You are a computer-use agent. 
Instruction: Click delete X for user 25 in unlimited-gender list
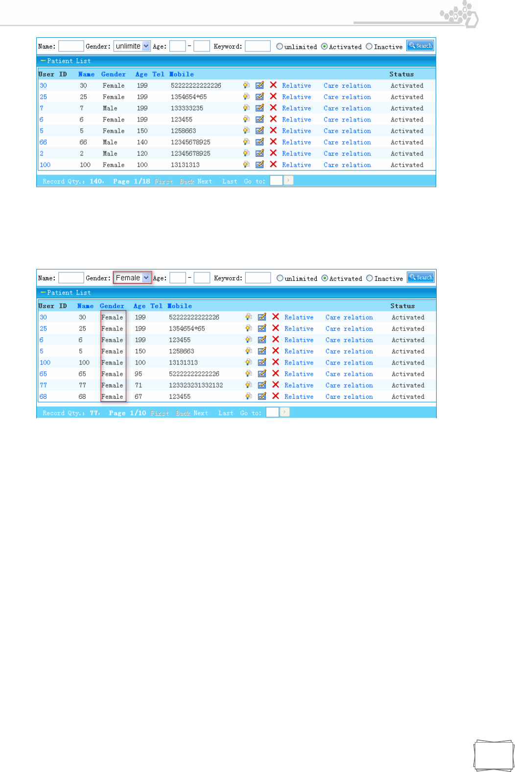[273, 96]
